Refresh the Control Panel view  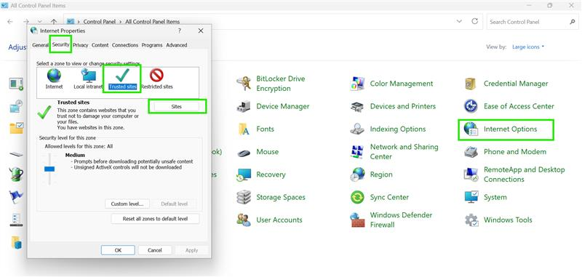[475, 22]
